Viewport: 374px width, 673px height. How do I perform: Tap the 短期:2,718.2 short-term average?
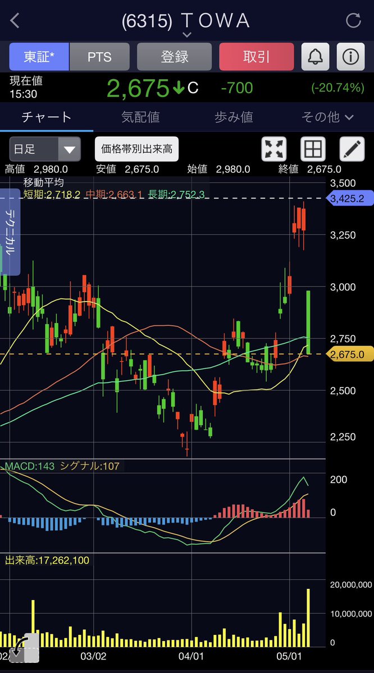[x=51, y=195]
